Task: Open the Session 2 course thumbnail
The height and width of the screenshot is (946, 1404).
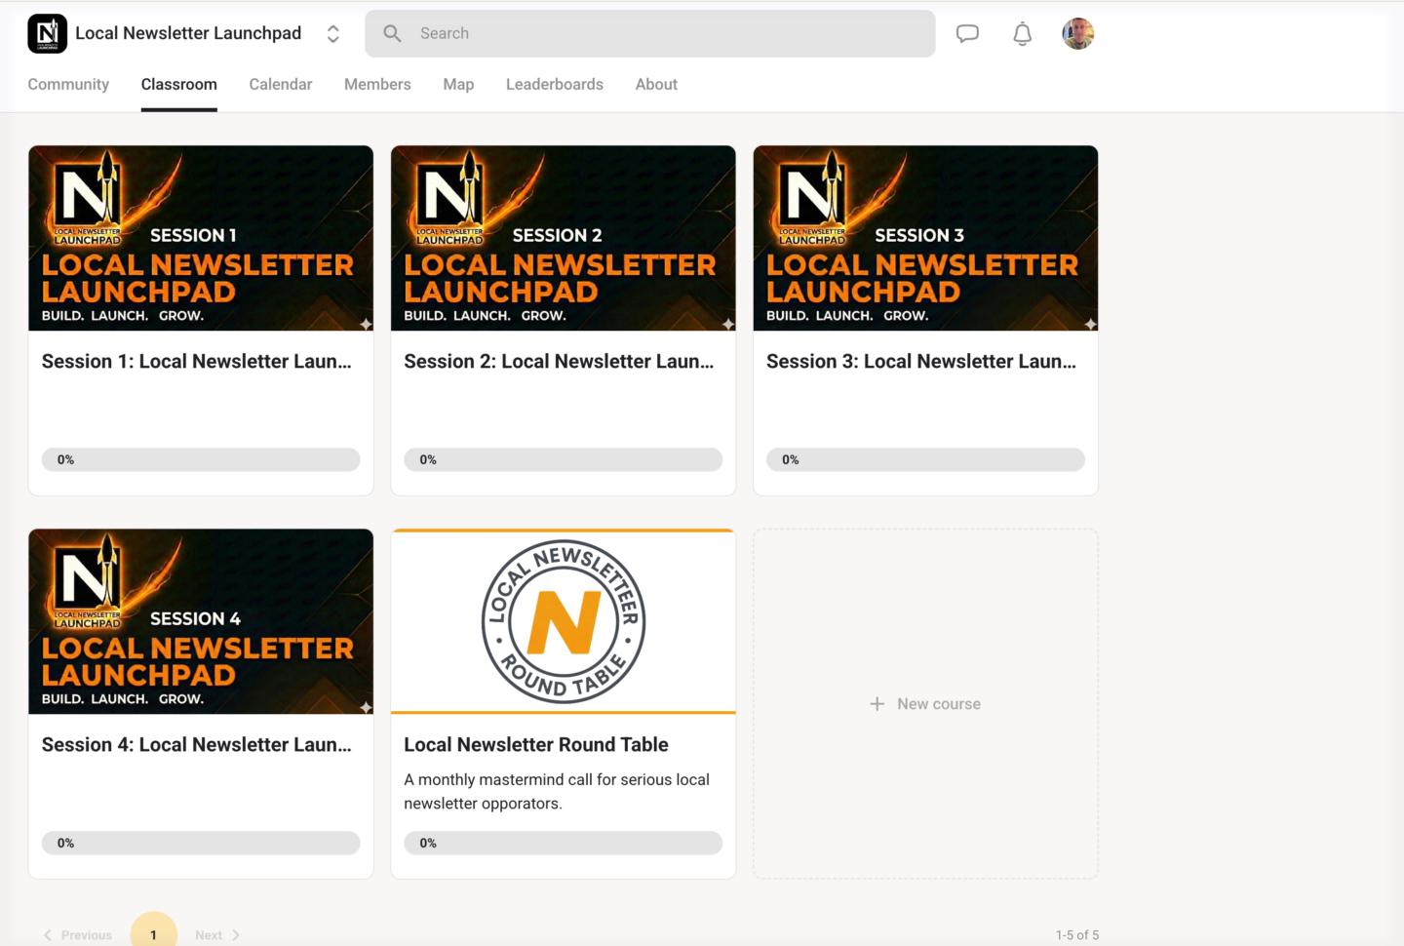Action: 564,238
